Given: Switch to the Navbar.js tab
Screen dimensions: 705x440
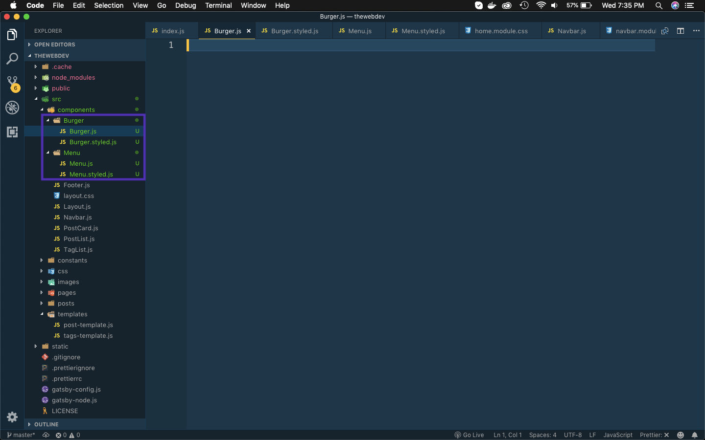Looking at the screenshot, I should pyautogui.click(x=571, y=31).
